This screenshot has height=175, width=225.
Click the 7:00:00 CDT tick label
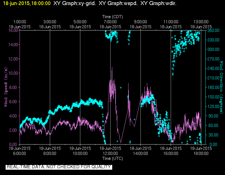[110, 22]
